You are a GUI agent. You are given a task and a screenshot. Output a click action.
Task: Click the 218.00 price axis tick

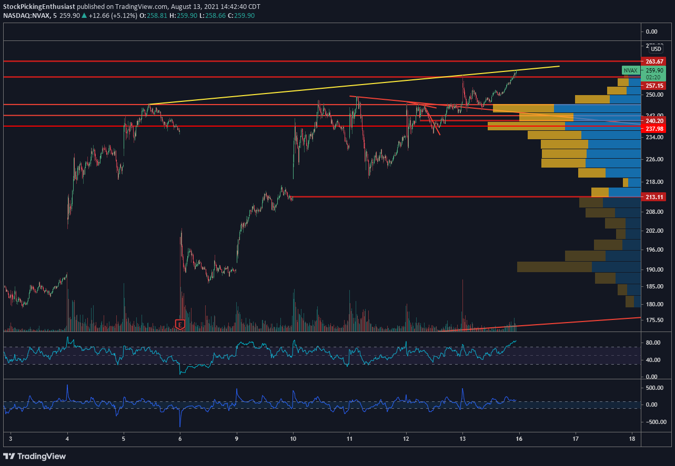[654, 182]
